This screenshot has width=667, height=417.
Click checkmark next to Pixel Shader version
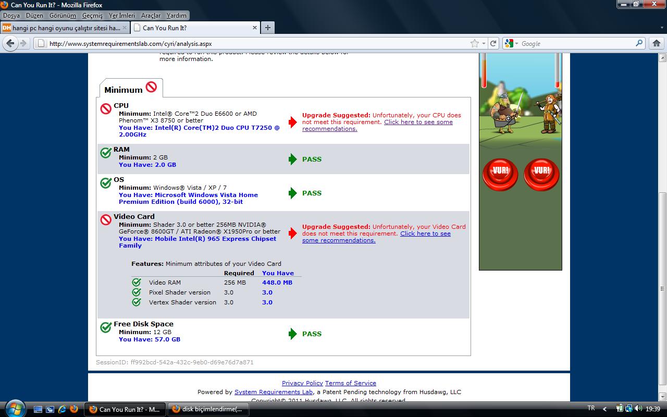click(x=137, y=292)
